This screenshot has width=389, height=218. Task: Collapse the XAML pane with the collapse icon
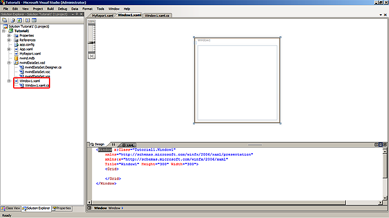[x=385, y=145]
